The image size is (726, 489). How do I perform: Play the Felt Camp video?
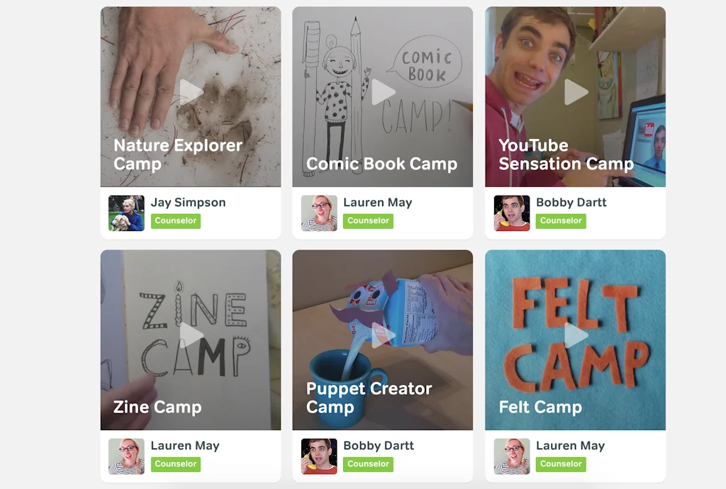point(576,335)
